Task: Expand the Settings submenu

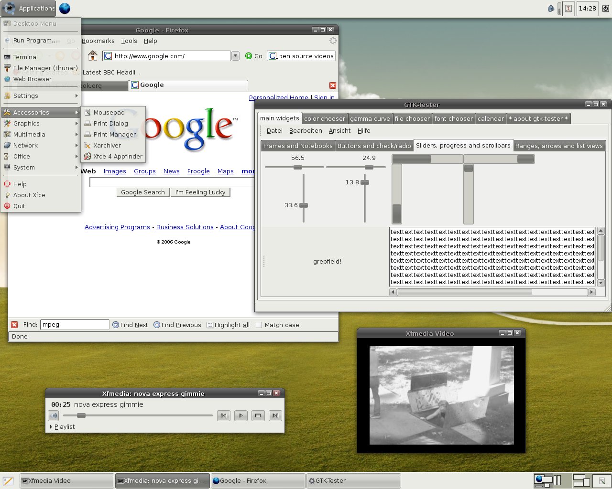Action: tap(41, 96)
